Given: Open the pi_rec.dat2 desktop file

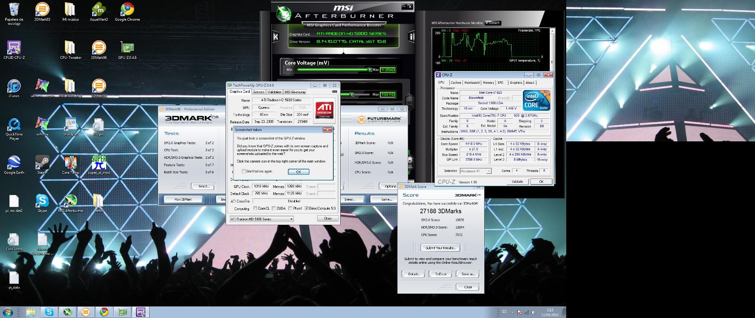Looking at the screenshot, I should click(x=14, y=203).
